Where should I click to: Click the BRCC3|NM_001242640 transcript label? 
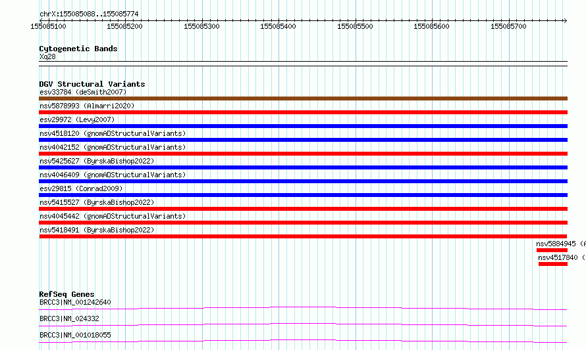click(x=75, y=302)
